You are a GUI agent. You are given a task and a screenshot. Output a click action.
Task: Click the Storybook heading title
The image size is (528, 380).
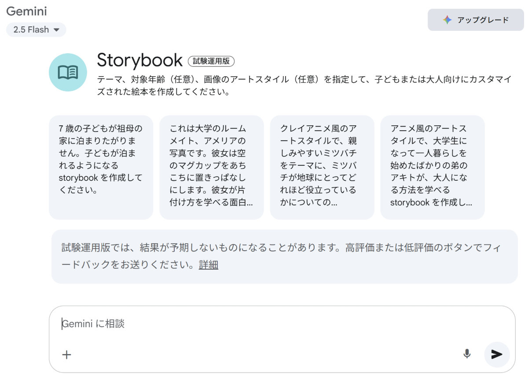139,60
